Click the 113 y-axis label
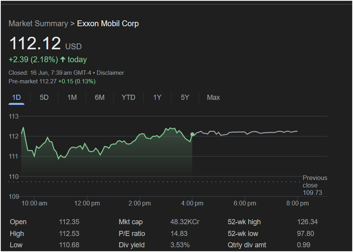 (x=14, y=117)
